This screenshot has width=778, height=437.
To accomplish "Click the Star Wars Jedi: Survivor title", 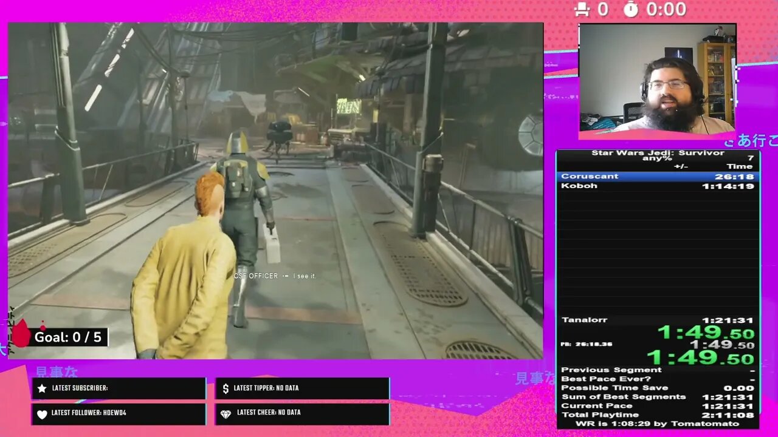I will [x=658, y=153].
